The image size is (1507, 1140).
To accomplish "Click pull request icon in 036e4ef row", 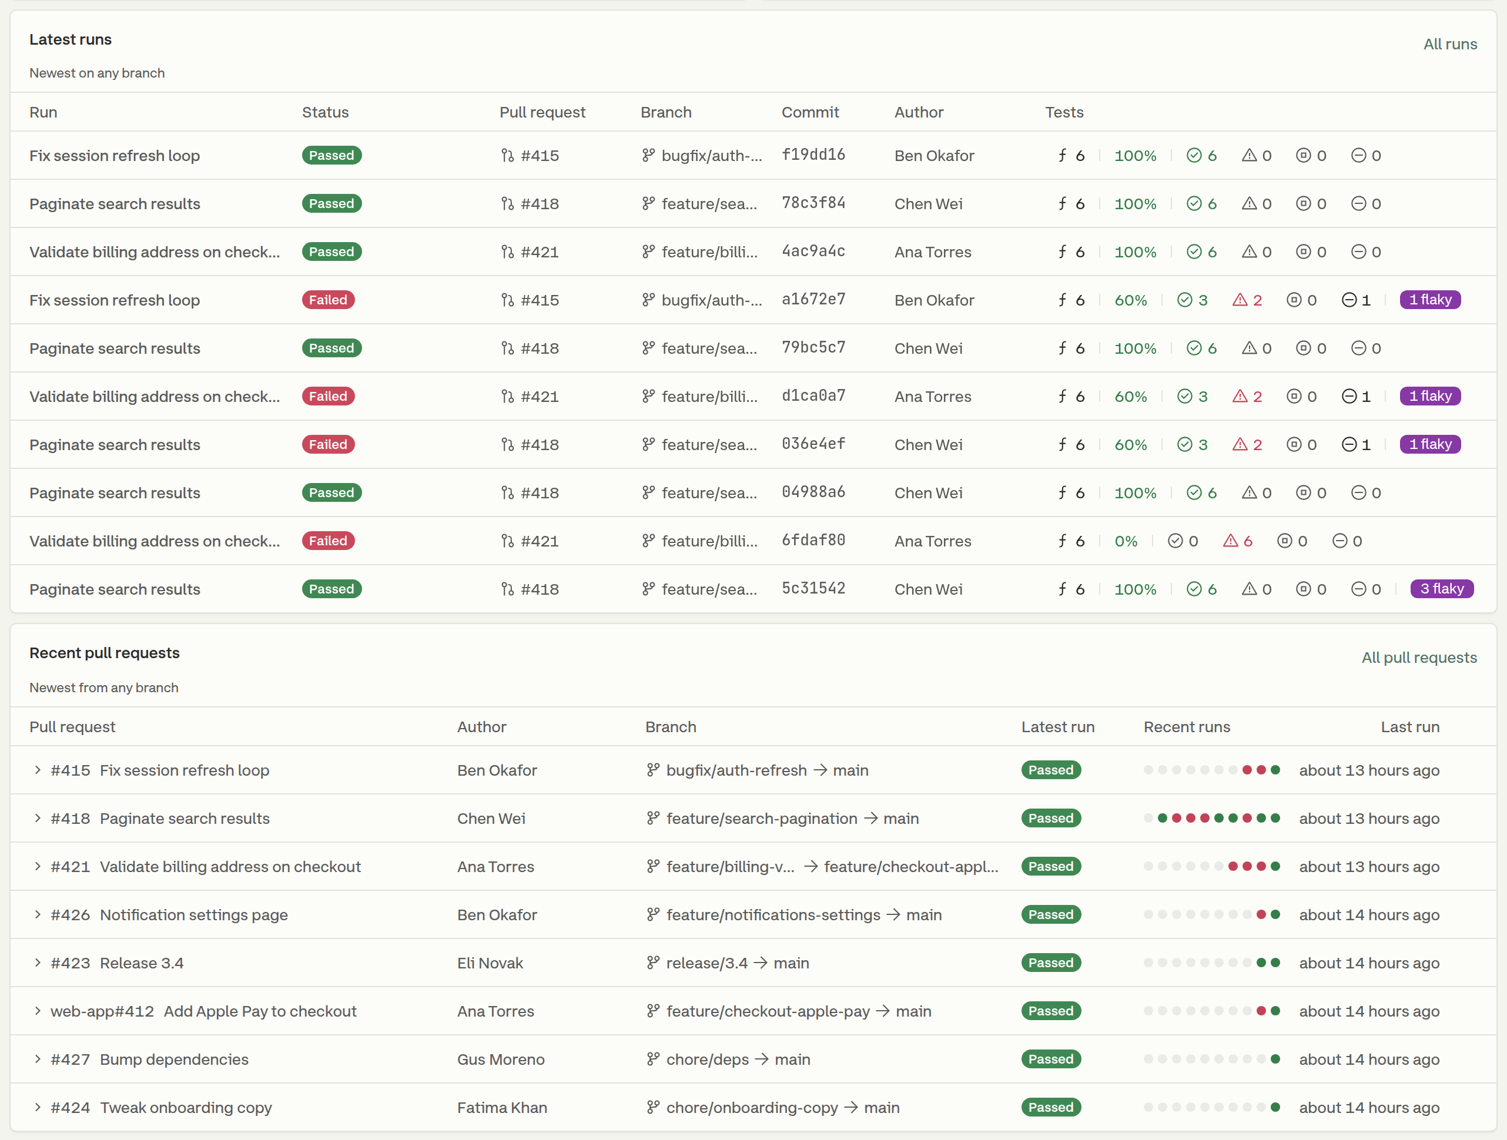I will click(507, 444).
